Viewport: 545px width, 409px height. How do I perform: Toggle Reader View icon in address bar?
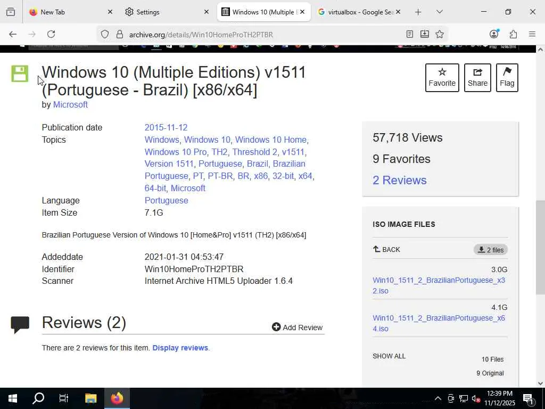410,34
